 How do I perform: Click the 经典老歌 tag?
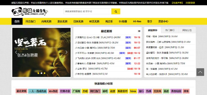65,91
